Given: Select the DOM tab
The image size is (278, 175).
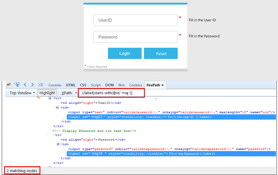Looking at the screenshot, I should tap(109, 85).
